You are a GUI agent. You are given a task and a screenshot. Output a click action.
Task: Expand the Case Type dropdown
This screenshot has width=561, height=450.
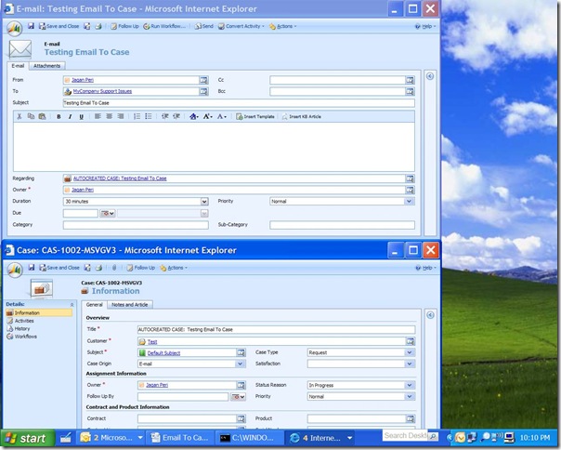(x=410, y=352)
